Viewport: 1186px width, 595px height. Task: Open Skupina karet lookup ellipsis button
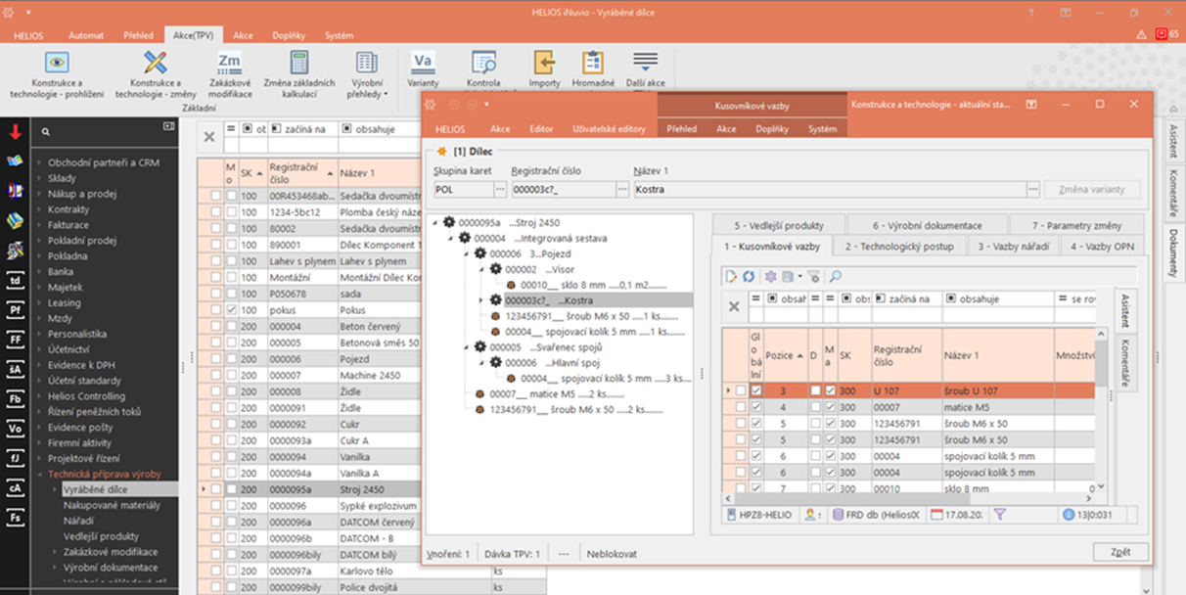coord(501,190)
